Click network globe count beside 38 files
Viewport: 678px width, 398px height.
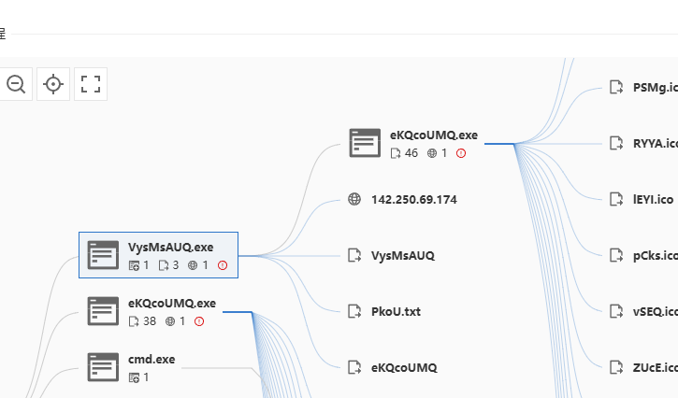pyautogui.click(x=170, y=321)
